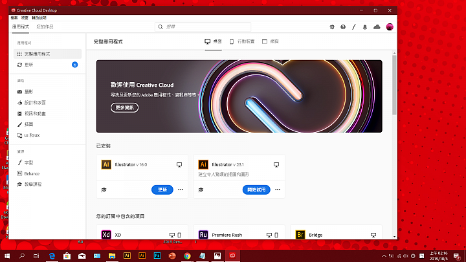Switch to the 應用程式 top tab
The width and height of the screenshot is (466, 262).
click(21, 27)
